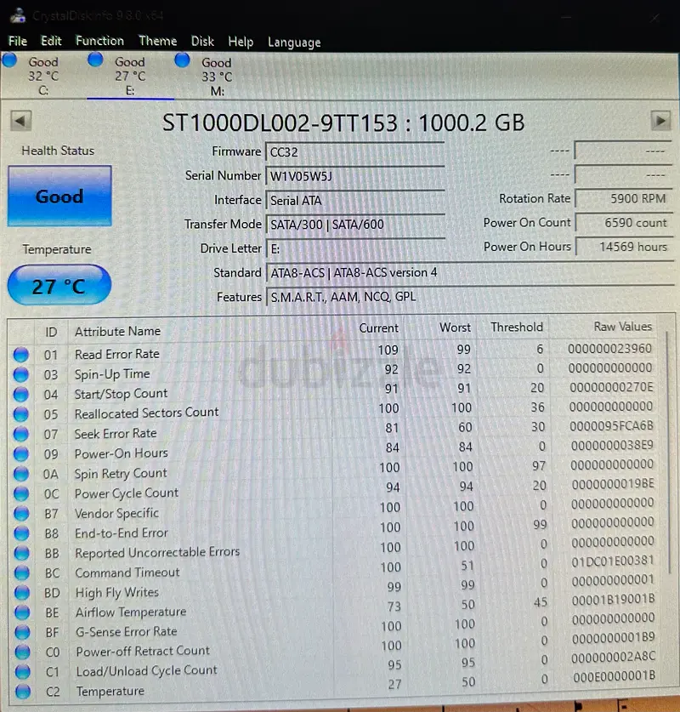Viewport: 680px width, 712px height.
Task: Open the Theme menu
Action: pos(157,41)
